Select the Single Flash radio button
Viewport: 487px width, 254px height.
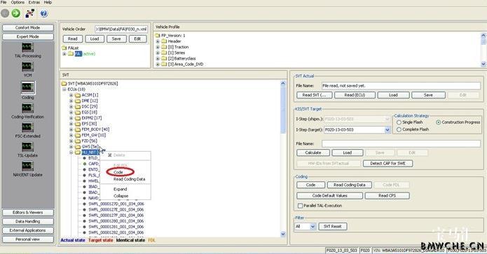(x=399, y=122)
